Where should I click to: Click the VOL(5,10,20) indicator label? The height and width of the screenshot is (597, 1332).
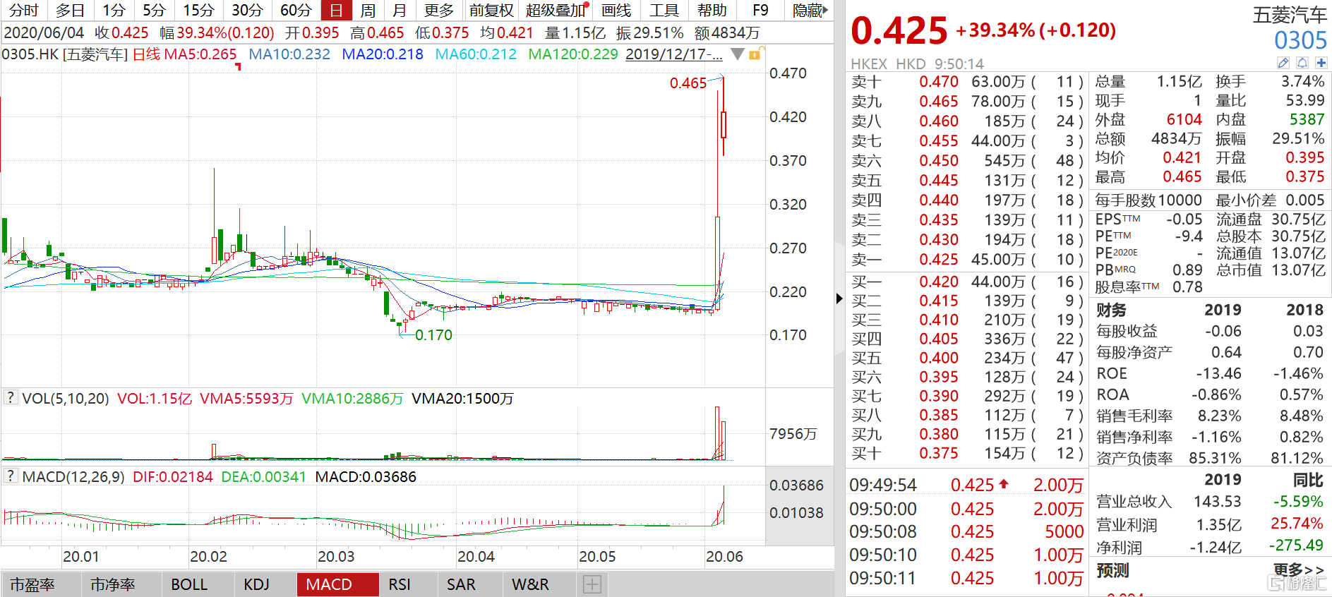click(66, 398)
